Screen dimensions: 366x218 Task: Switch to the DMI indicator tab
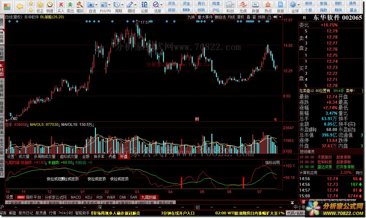123,197
